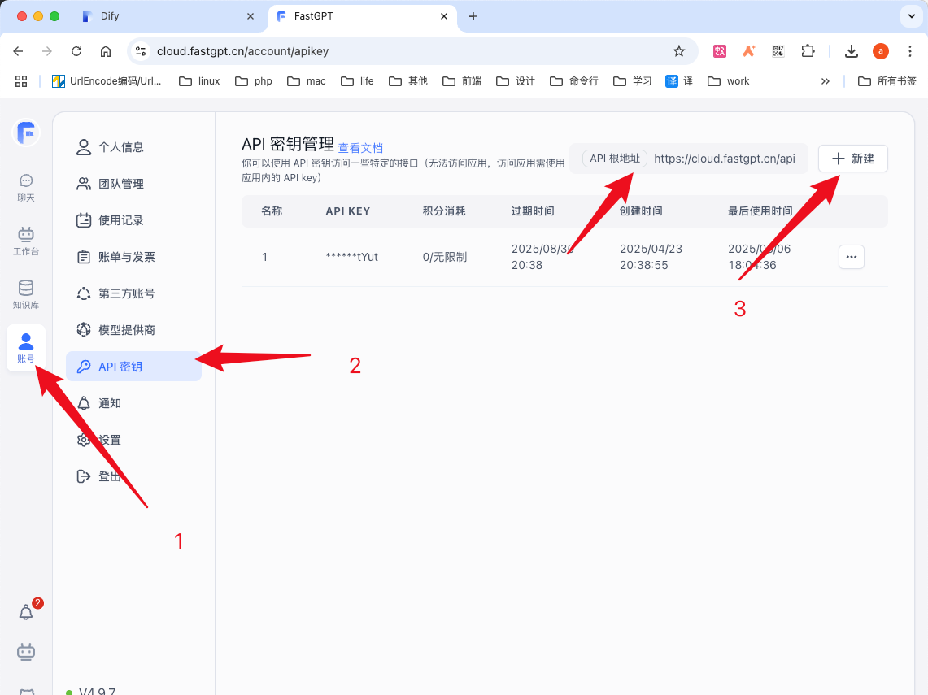Click the 0/无限制 credits cell
The image size is (928, 695).
(444, 257)
